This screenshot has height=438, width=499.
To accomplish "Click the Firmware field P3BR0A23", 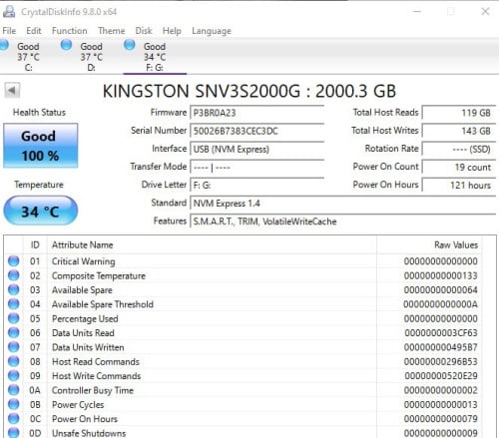I will [x=256, y=113].
